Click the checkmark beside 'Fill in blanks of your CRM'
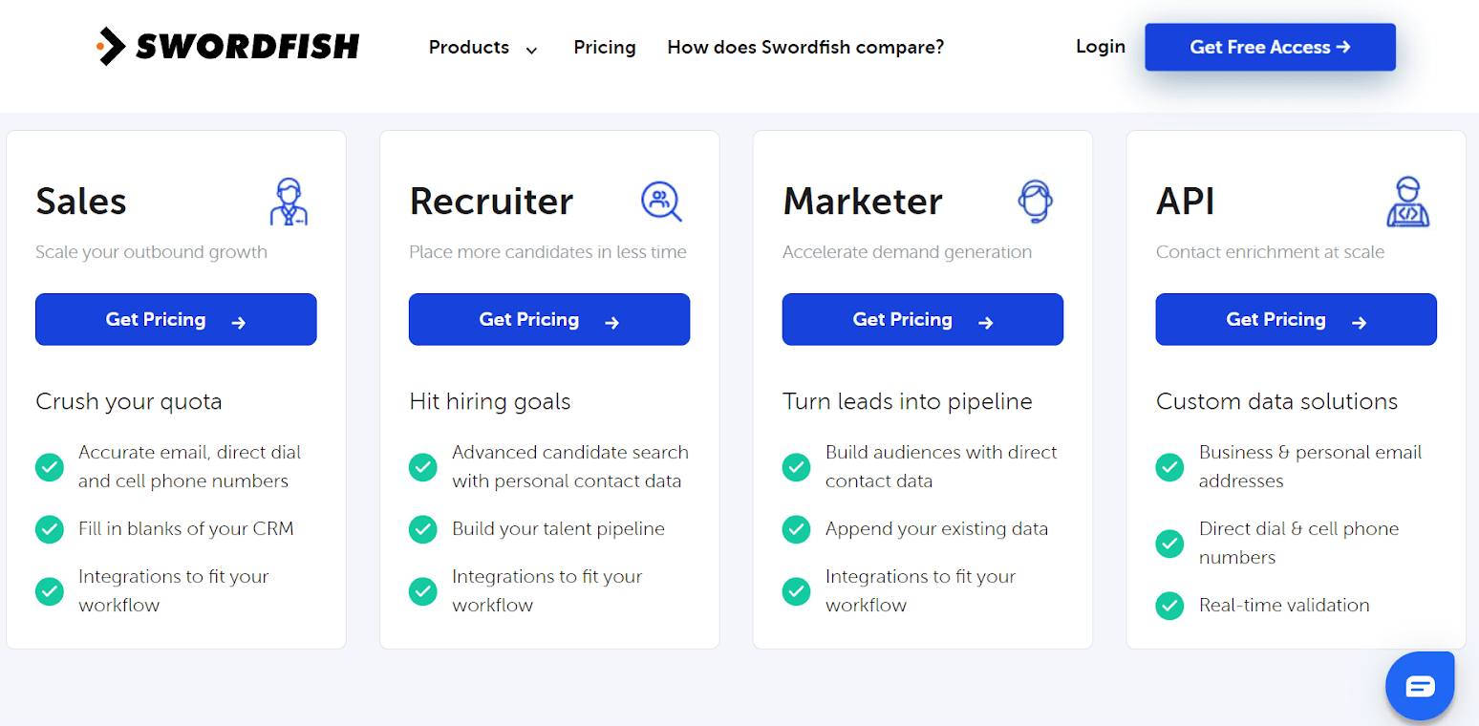 click(x=49, y=529)
